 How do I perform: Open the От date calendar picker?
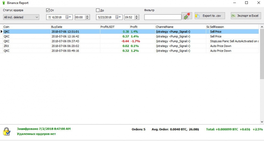click(68, 17)
